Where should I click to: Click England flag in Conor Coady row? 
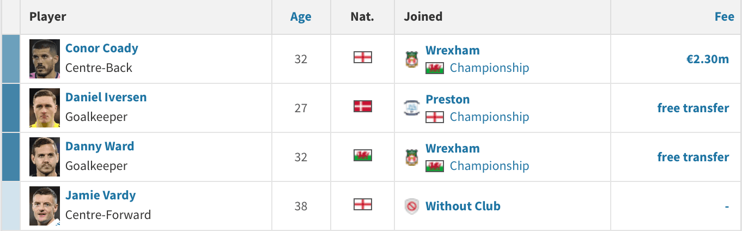pyautogui.click(x=362, y=57)
